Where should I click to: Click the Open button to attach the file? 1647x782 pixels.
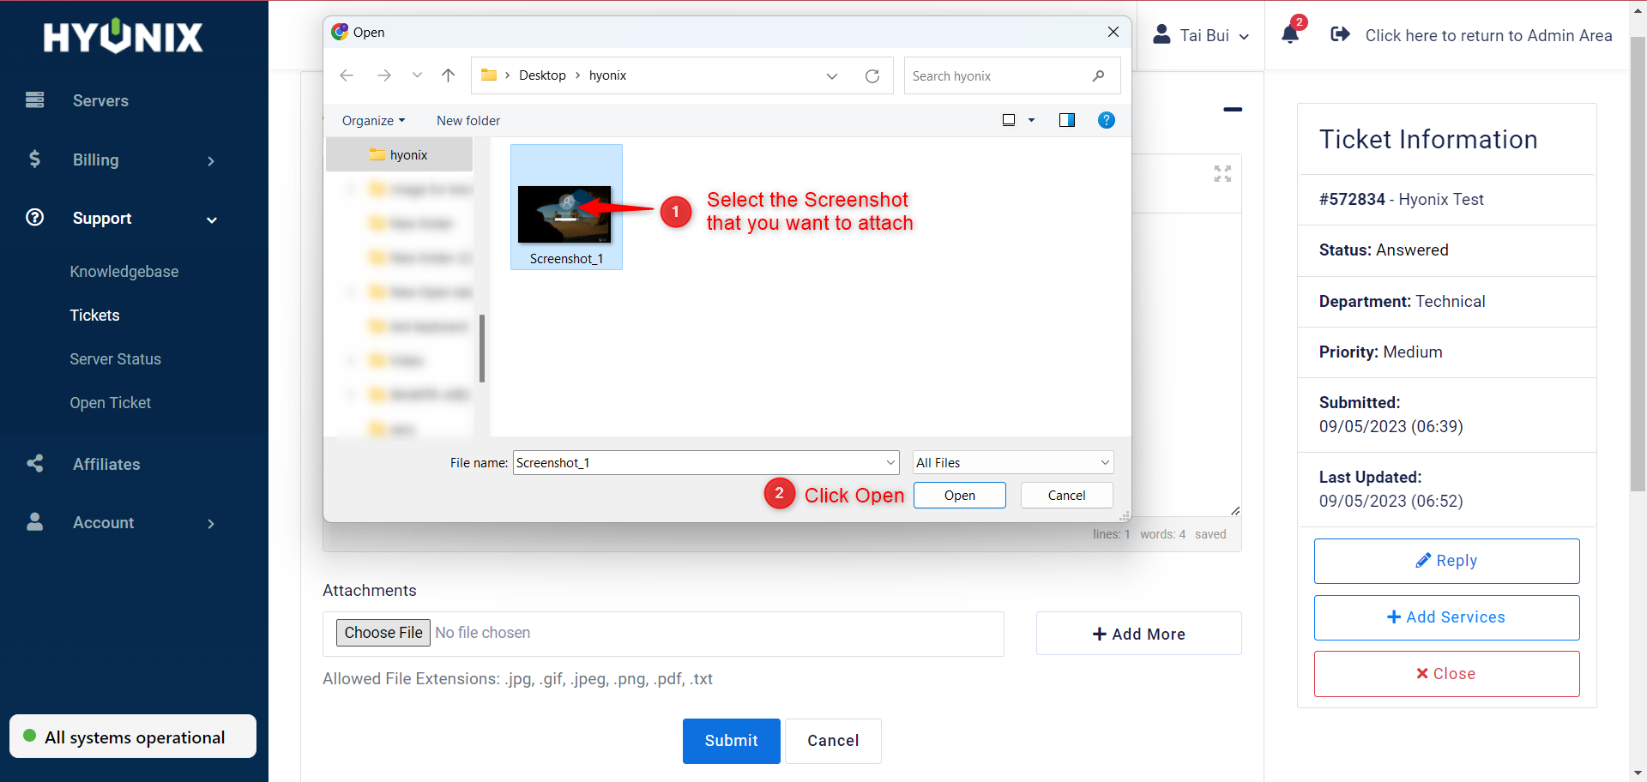pos(959,495)
